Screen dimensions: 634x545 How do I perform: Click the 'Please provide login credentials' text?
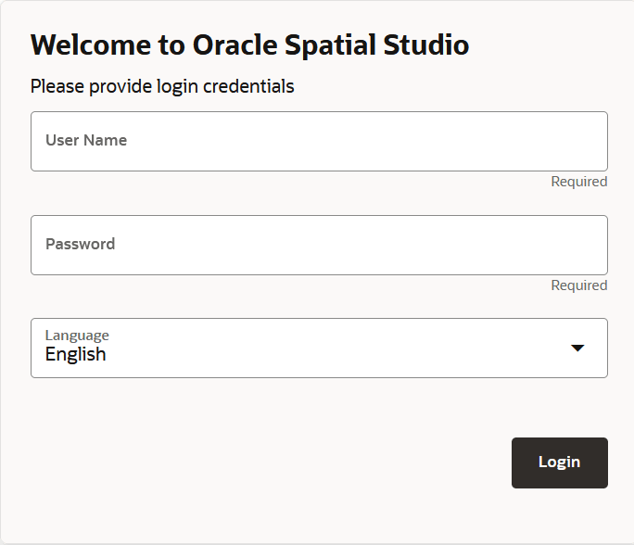[162, 87]
